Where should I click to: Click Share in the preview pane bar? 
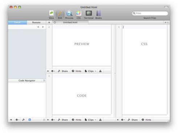(x=63, y=71)
